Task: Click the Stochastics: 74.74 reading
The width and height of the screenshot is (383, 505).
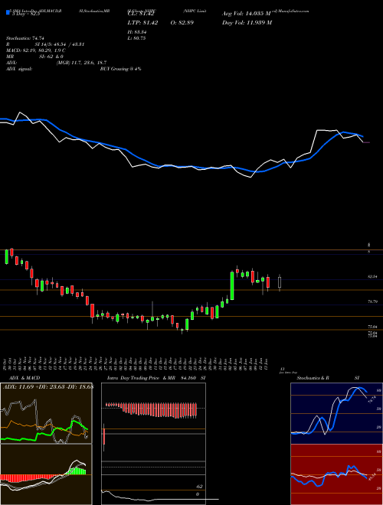Action: [x=25, y=38]
